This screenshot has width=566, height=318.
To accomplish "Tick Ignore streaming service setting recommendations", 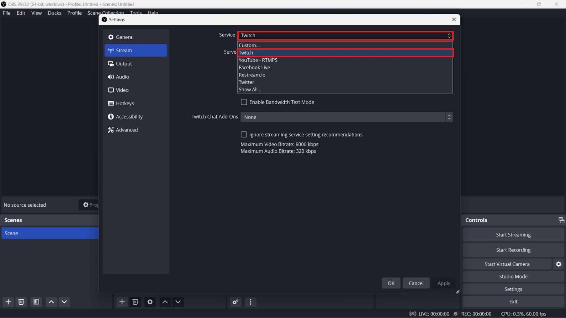I will [x=244, y=134].
